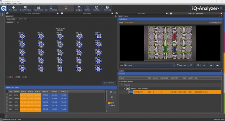
Task: Go to previous image with left arrow
Action: (x=204, y=65)
